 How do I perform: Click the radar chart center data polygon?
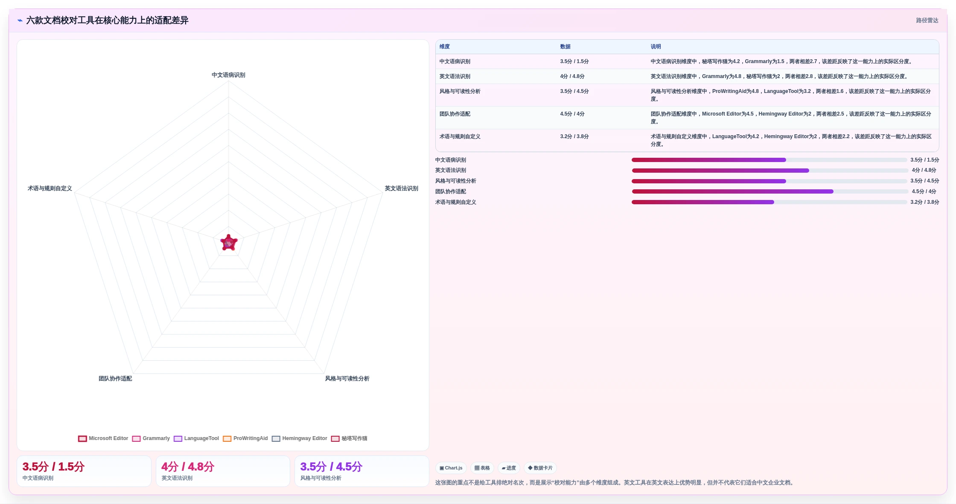229,243
